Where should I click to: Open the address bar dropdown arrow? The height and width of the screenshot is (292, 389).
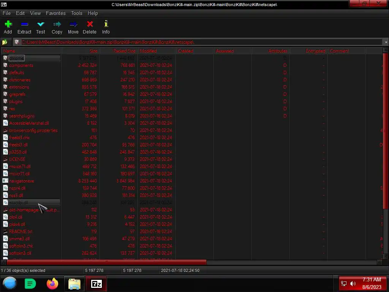click(386, 42)
